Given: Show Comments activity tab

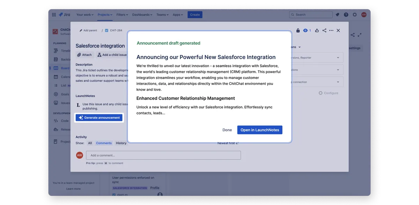Looking at the screenshot, I should [104, 143].
